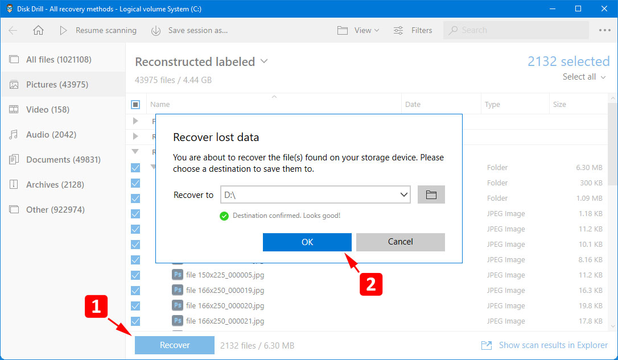Open the Home screen icon
618x360 pixels.
[38, 30]
